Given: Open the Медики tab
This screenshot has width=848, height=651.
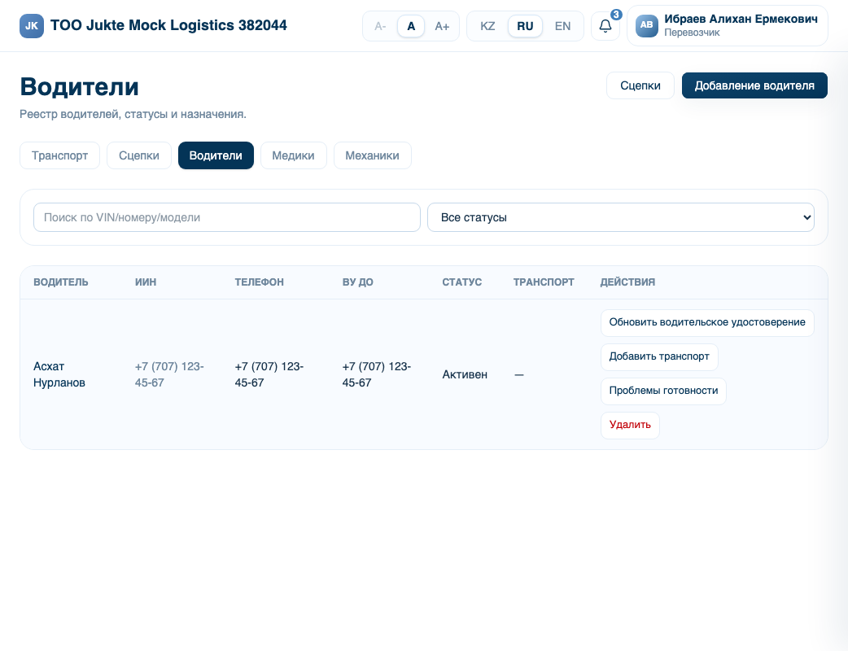Looking at the screenshot, I should pos(293,155).
